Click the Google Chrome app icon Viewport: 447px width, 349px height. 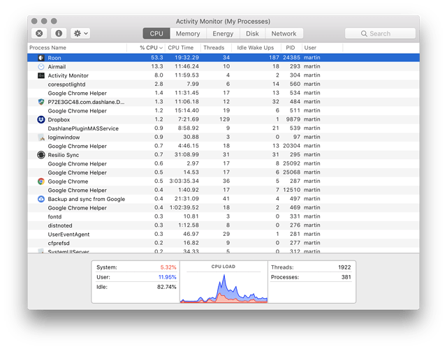[41, 181]
